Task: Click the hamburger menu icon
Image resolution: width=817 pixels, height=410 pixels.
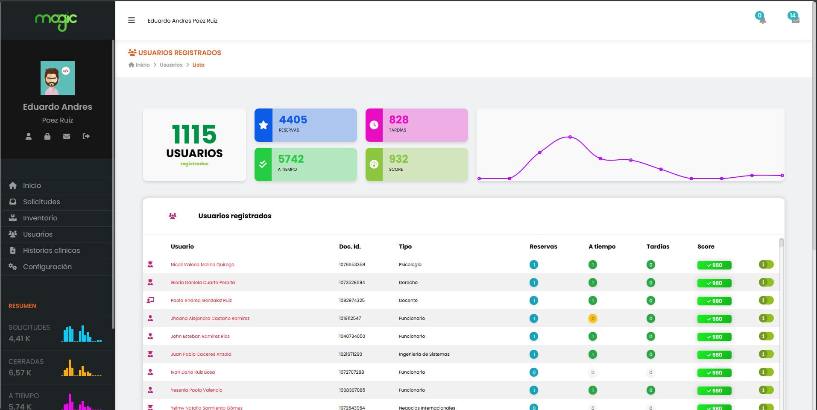Action: pyautogui.click(x=132, y=20)
